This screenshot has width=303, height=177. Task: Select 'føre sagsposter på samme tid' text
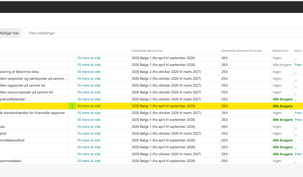tap(22, 85)
